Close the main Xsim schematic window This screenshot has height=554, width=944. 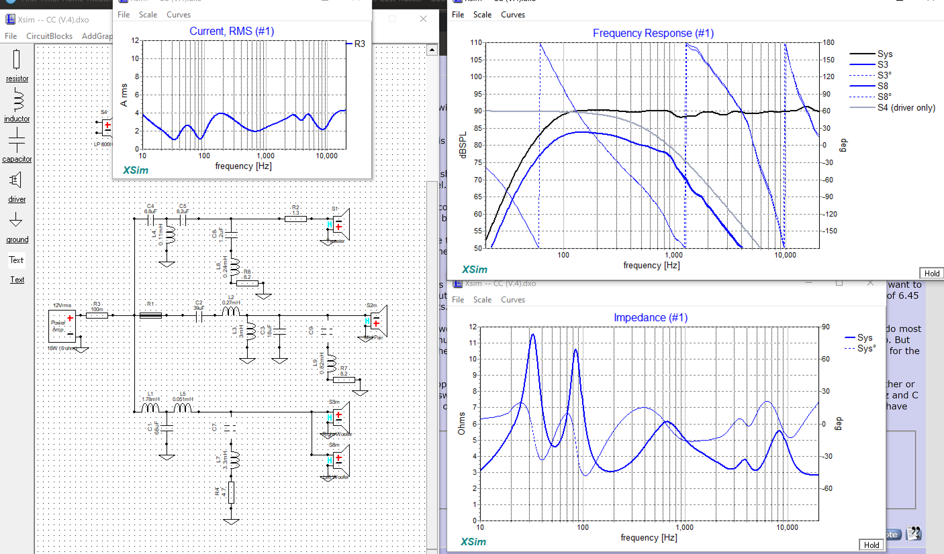tap(423, 19)
